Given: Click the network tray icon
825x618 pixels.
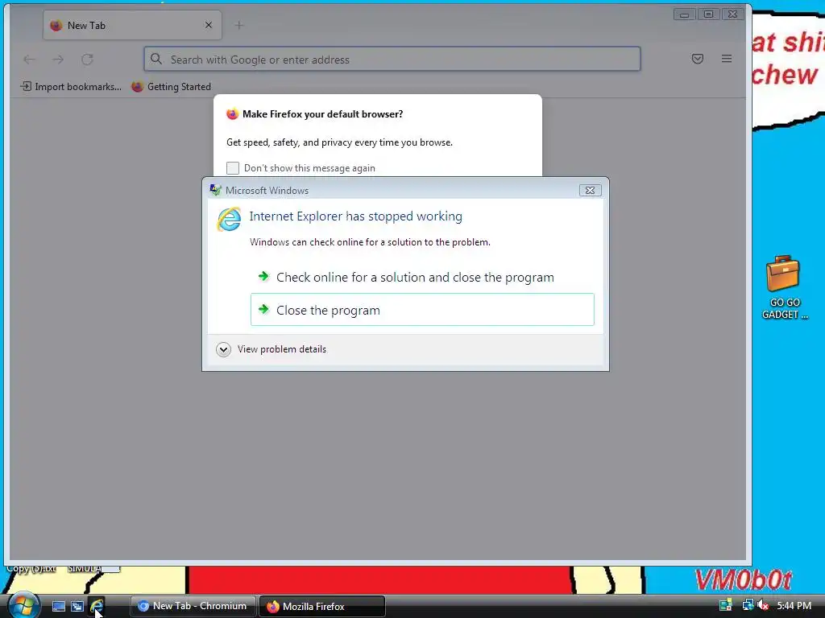Looking at the screenshot, I should click(x=748, y=605).
